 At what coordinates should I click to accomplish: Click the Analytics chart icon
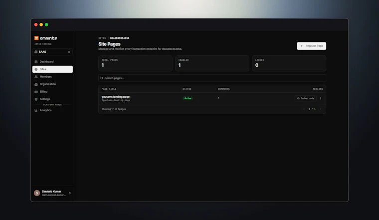tap(36, 110)
